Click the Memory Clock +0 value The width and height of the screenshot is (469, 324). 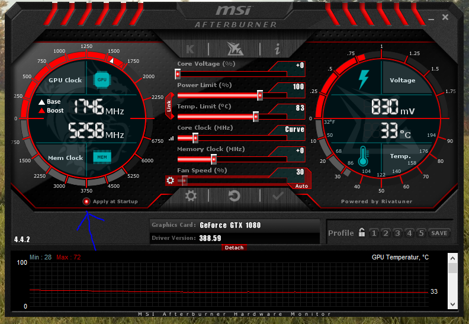click(300, 150)
